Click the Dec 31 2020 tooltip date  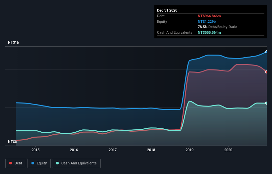tap(167, 10)
